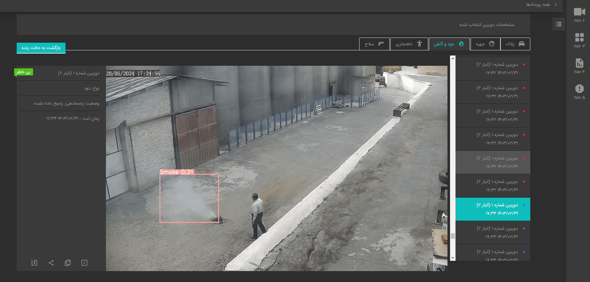Open the grid dashboard nav ۳ item
The height and width of the screenshot is (282, 590).
tap(579, 40)
